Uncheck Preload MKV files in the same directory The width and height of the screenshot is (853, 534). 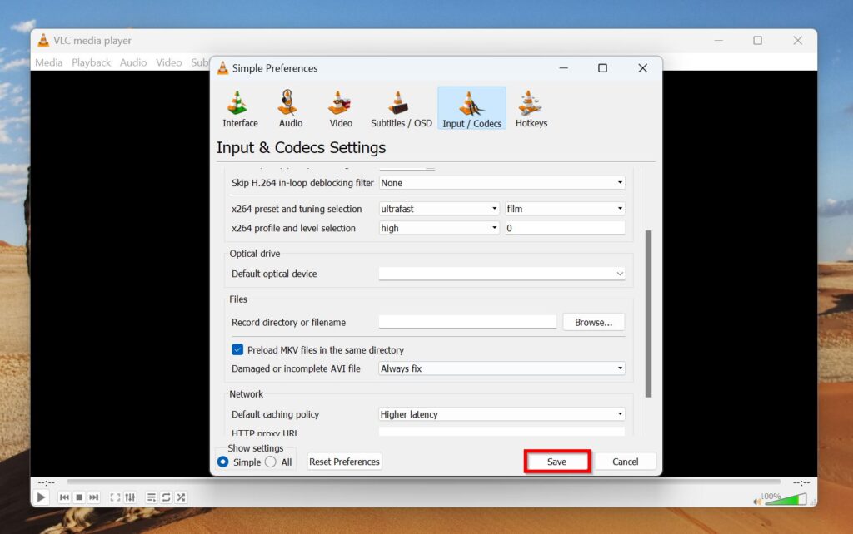point(237,349)
